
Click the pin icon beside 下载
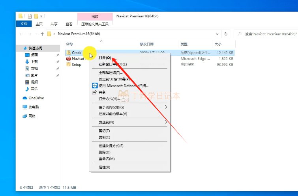(57, 62)
